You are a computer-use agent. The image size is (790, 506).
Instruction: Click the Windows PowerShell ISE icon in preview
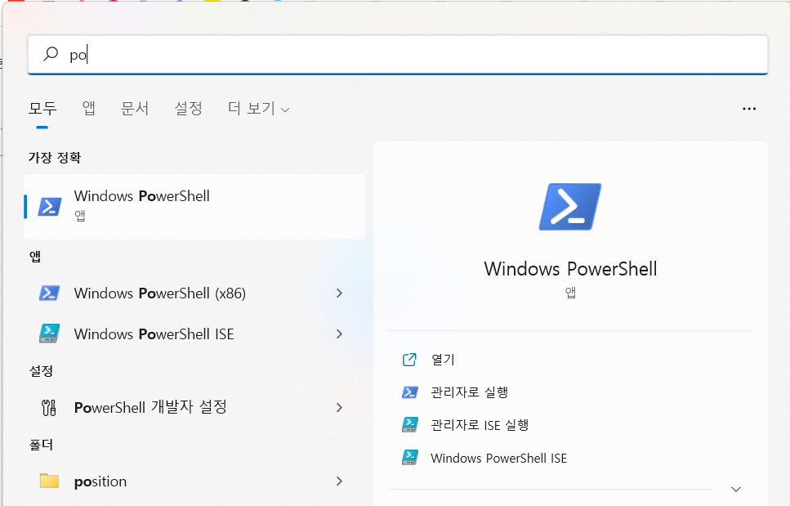(x=409, y=458)
